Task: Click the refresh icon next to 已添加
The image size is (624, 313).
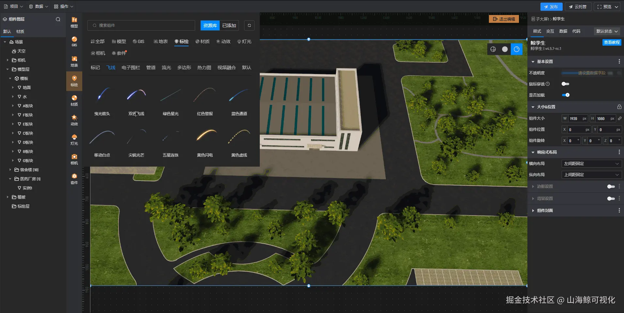Action: point(249,25)
